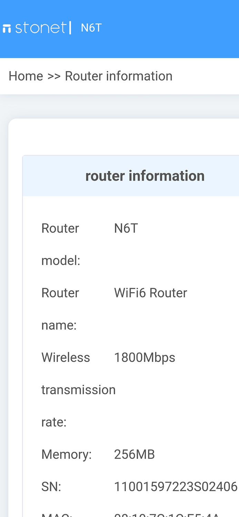This screenshot has width=239, height=517.
Task: Click the serial number 11001597223S02406
Action: tap(174, 486)
